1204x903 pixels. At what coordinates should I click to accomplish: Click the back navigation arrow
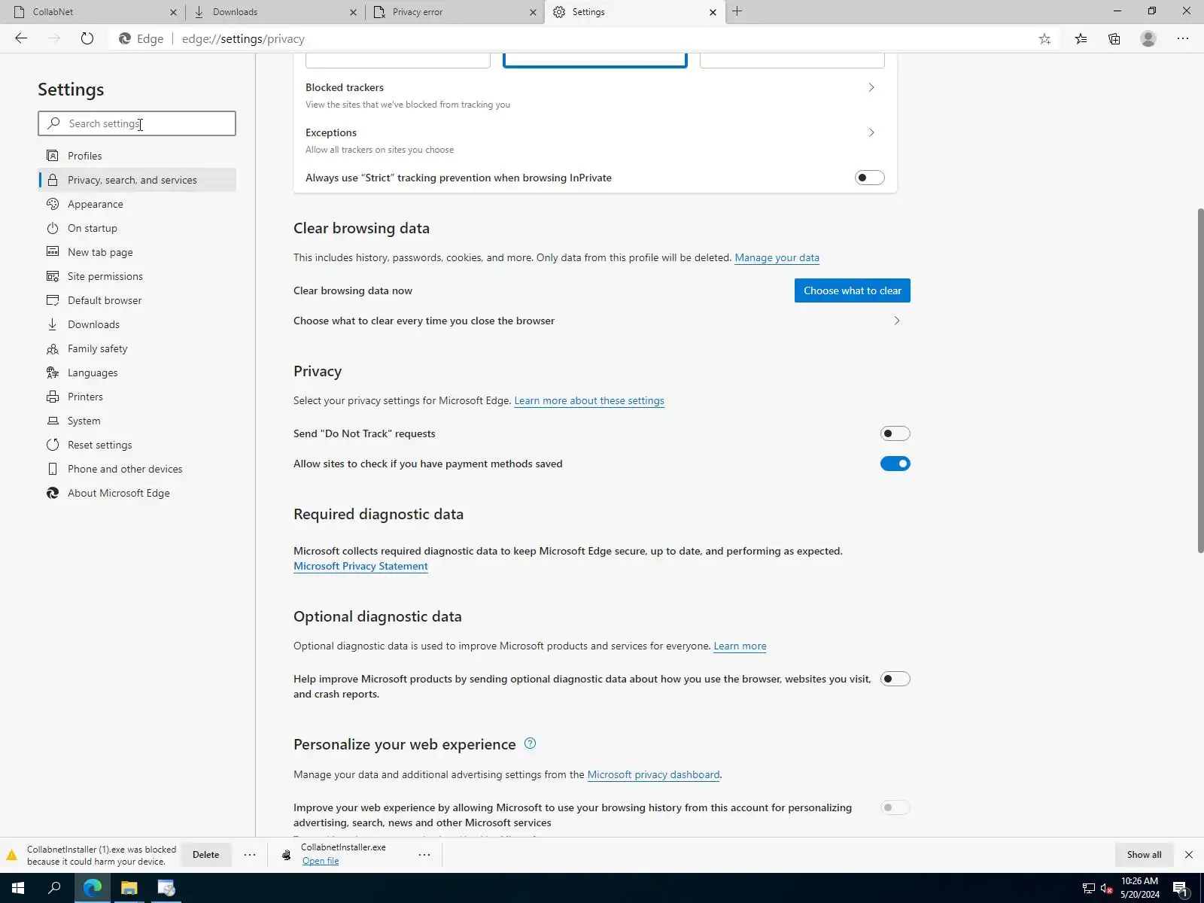click(21, 38)
